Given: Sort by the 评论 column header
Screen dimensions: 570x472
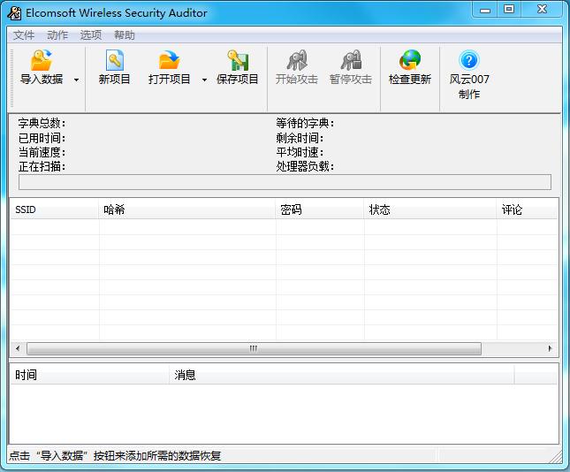Looking at the screenshot, I should click(527, 209).
